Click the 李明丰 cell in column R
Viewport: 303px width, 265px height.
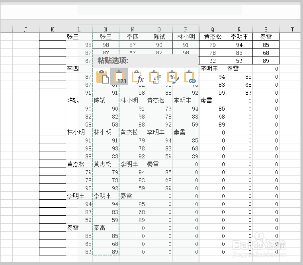239,37
